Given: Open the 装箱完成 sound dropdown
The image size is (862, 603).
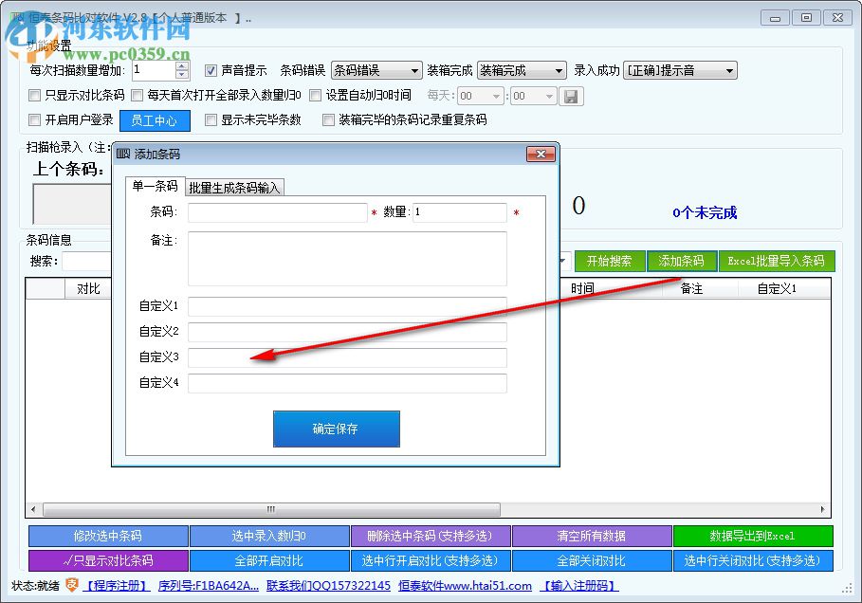Looking at the screenshot, I should click(523, 69).
